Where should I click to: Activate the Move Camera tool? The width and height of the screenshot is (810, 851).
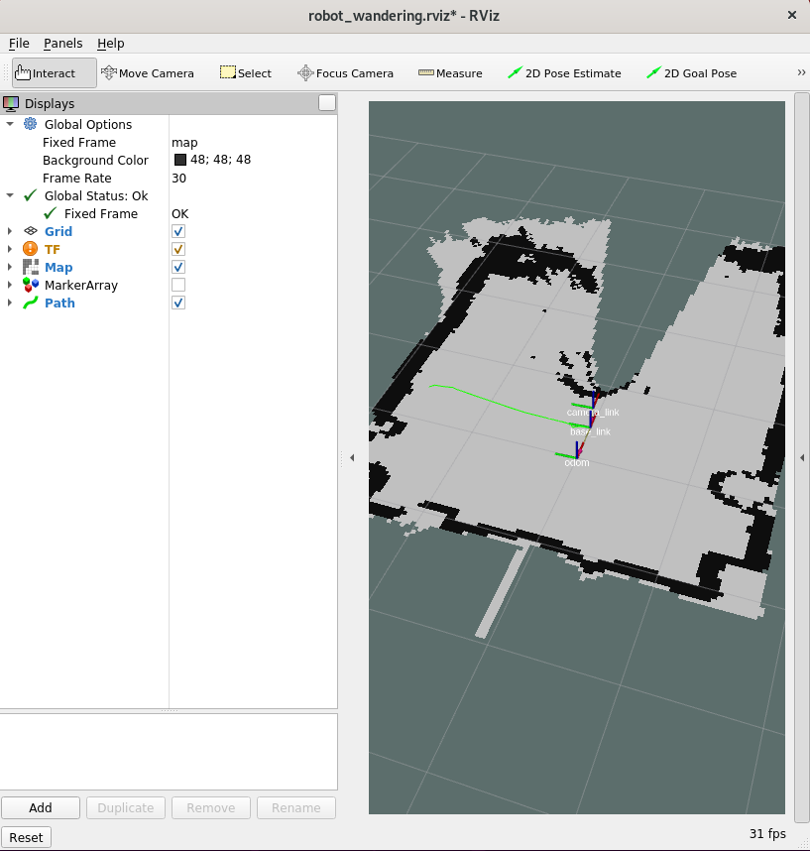(147, 73)
